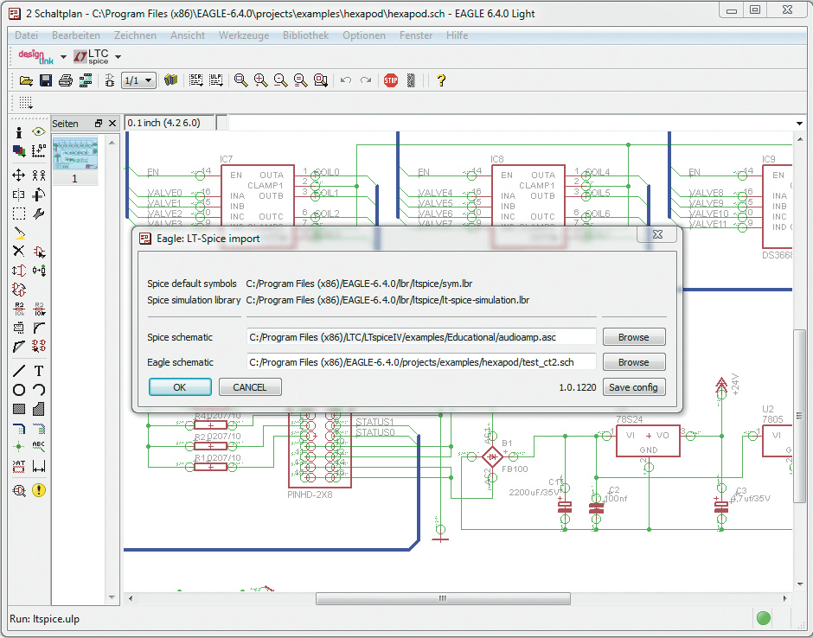Select the Text tool (T) icon
This screenshot has height=638, width=813.
39,371
